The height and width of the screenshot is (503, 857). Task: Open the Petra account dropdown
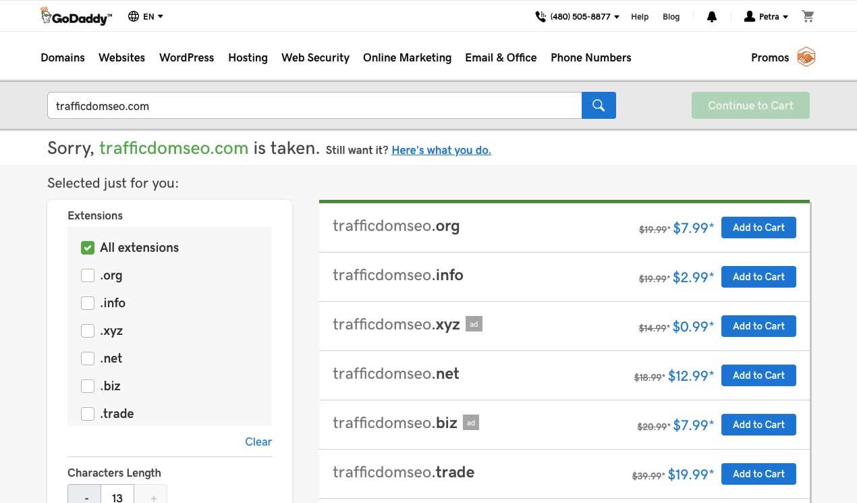pos(766,17)
